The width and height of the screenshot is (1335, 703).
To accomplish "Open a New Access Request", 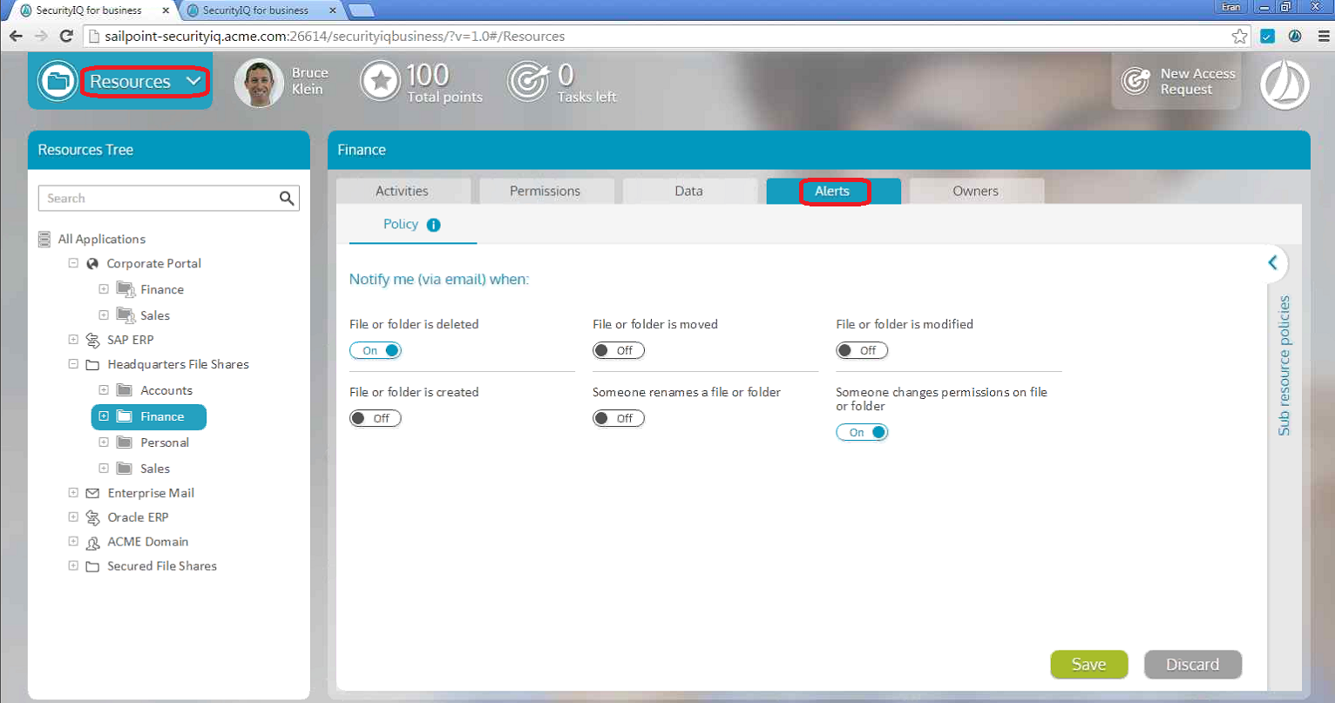I will pos(1176,81).
